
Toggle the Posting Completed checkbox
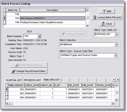[64, 34]
